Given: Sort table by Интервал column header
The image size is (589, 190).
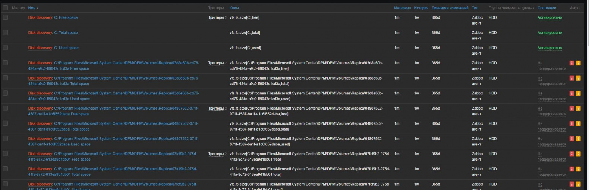Looking at the screenshot, I should coord(402,8).
